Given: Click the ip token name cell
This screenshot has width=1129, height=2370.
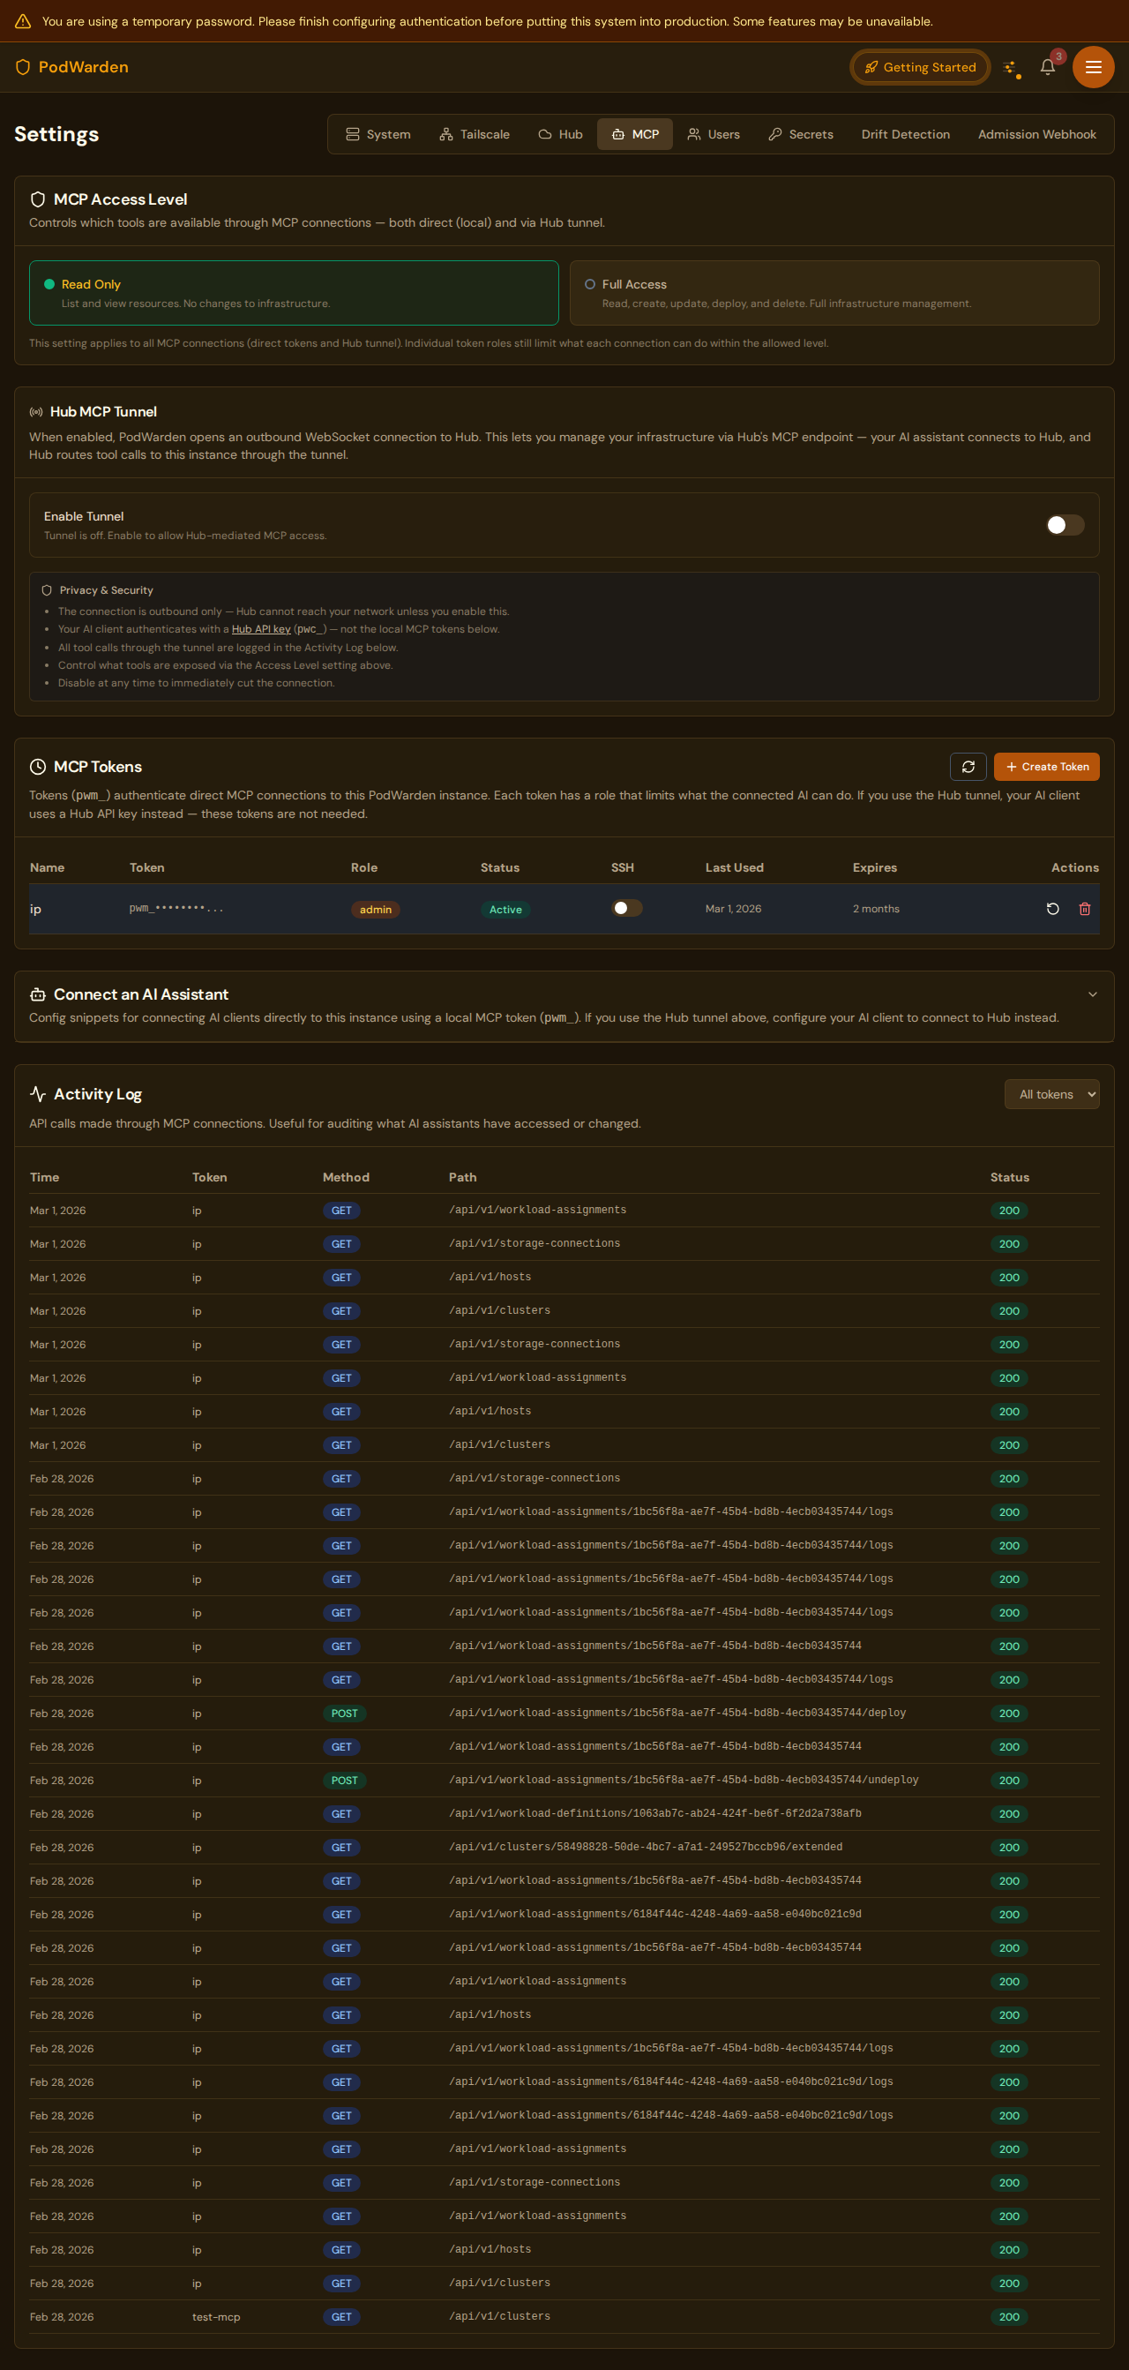Looking at the screenshot, I should coord(35,909).
